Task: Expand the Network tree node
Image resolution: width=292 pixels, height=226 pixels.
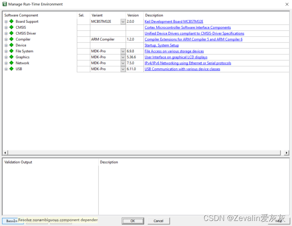Action: 6,63
